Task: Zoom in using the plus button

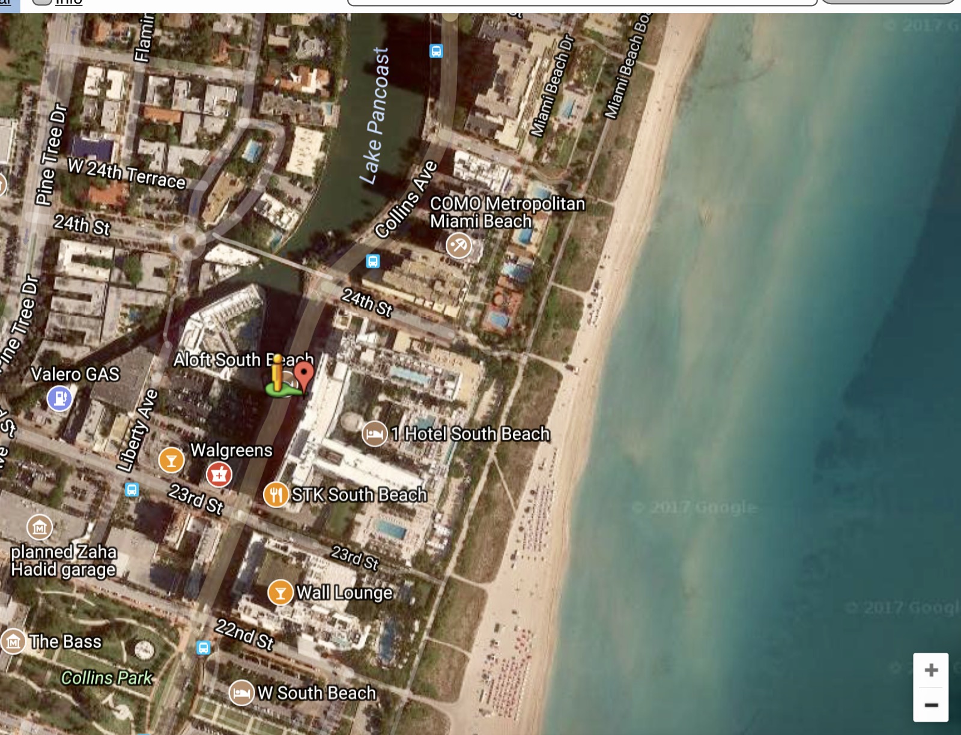Action: click(930, 668)
